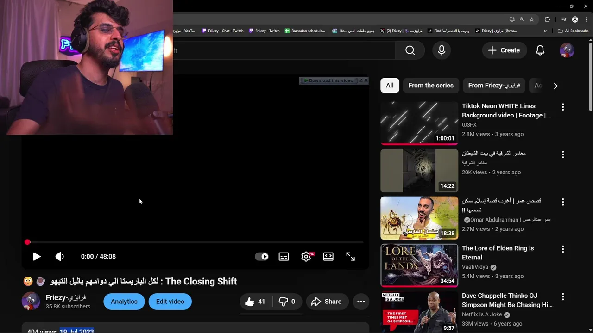Click the page vertical scrollbar
The image size is (593, 333).
pyautogui.click(x=590, y=76)
